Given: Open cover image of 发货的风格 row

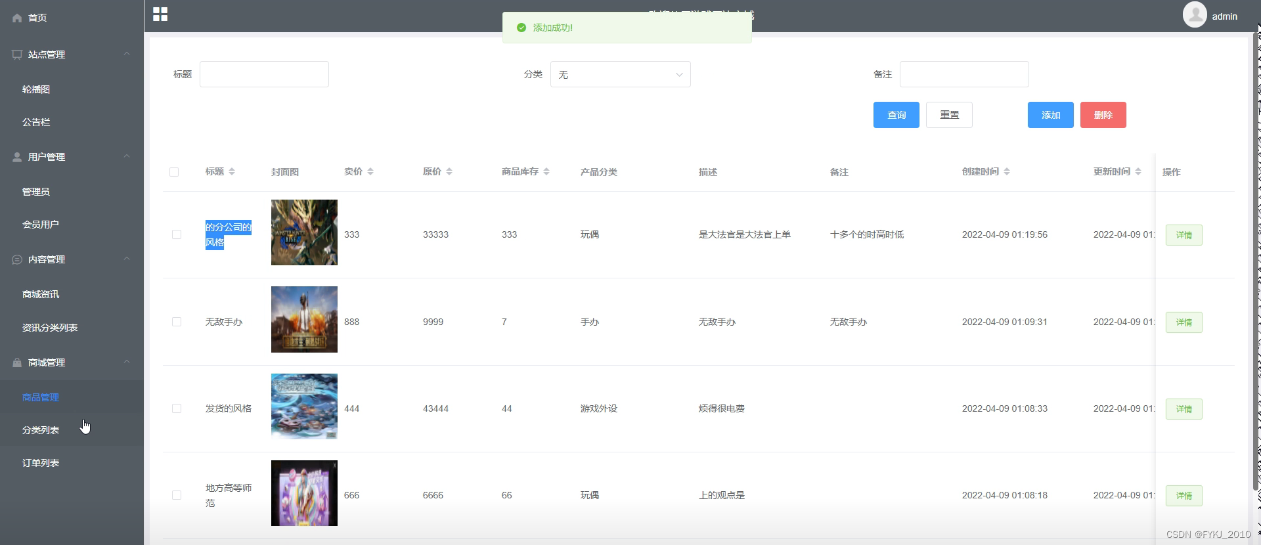Looking at the screenshot, I should (x=304, y=406).
